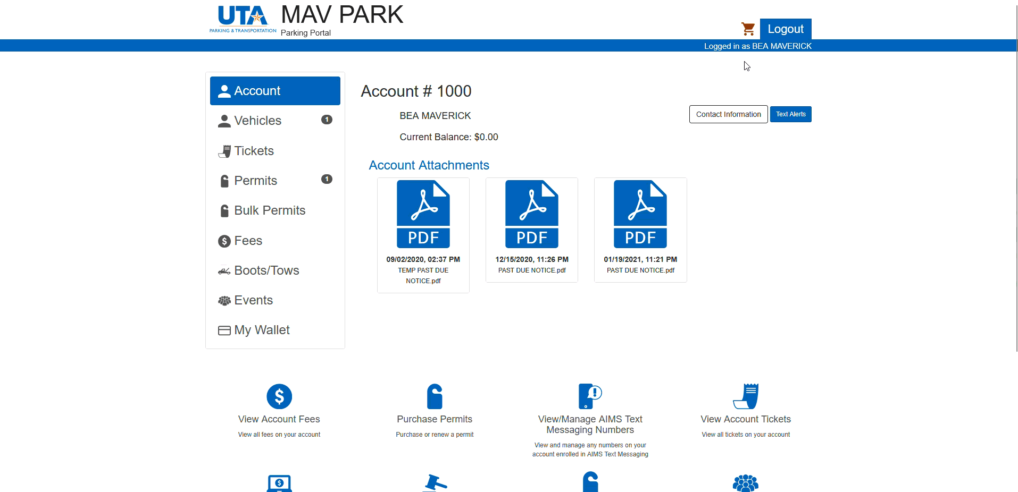1018x492 pixels.
Task: Go to Vehicles in the sidebar
Action: 258,121
